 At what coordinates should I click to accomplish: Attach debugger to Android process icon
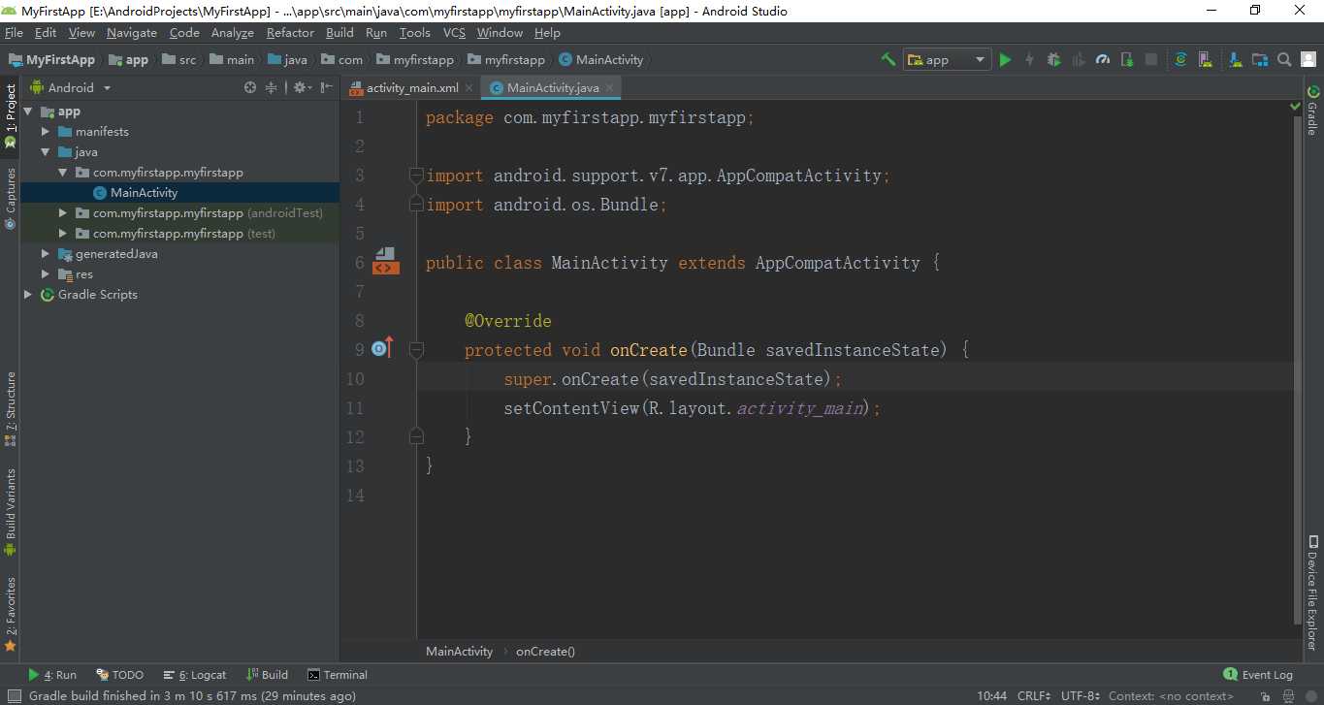(1127, 60)
